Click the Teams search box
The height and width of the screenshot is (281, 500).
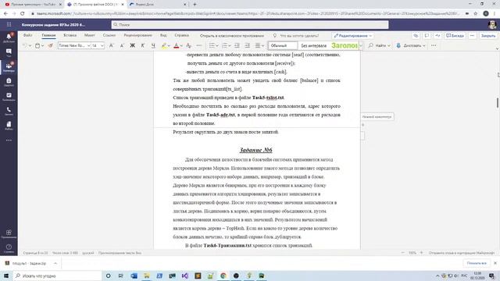coord(250,24)
